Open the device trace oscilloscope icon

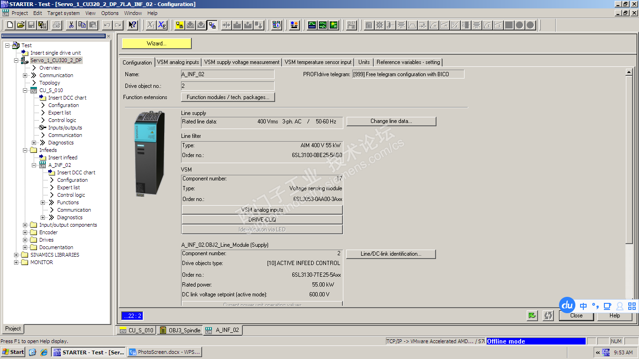point(312,25)
